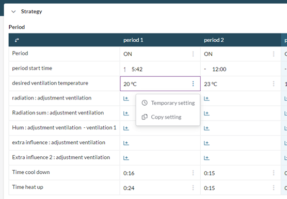Open kebab menu for period 1 Period ON

click(193, 54)
